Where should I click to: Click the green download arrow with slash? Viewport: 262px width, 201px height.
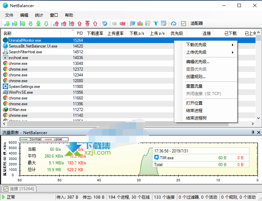coord(30,23)
